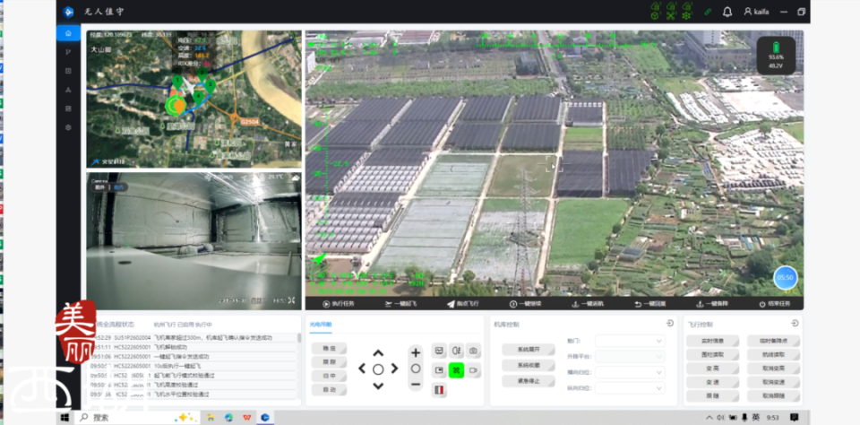Screen dimensions: 860x425
Task: Click 一键起飞 one-key takeoff
Action: (x=400, y=304)
